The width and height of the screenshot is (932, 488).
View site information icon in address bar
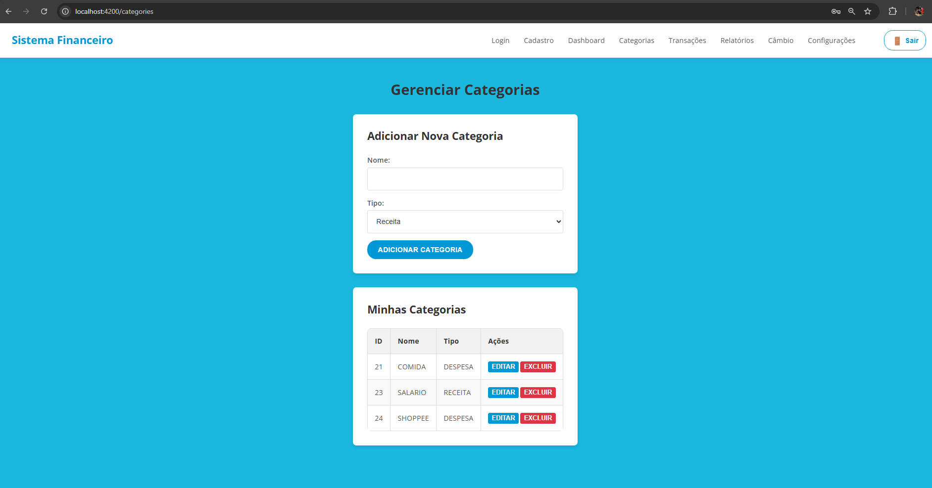coord(65,11)
